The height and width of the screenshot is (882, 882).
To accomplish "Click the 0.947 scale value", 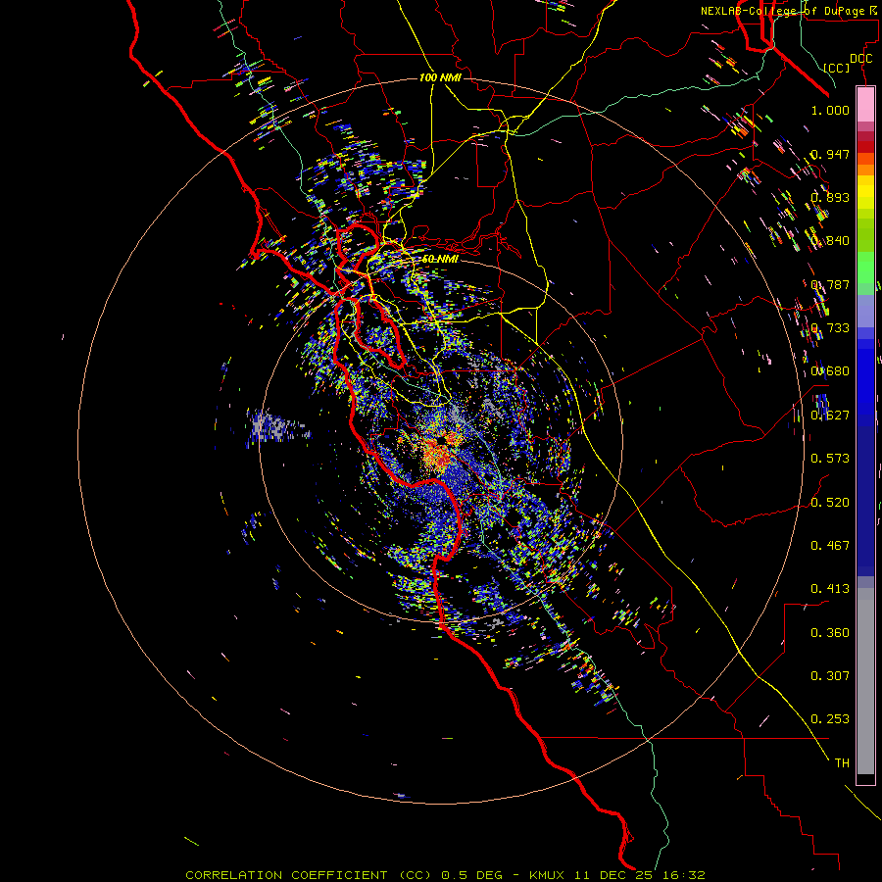I will 830,154.
